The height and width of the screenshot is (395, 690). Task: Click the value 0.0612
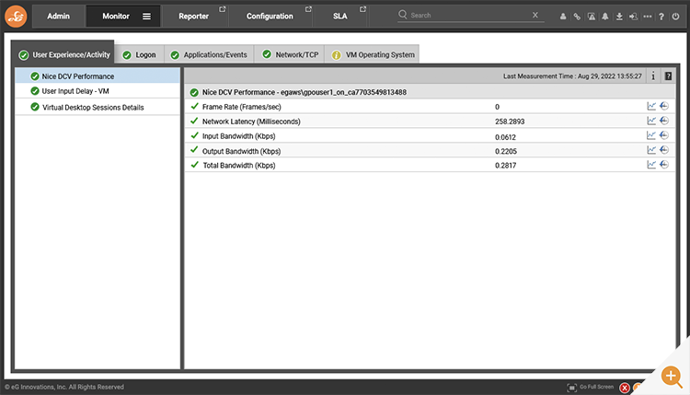coord(505,137)
